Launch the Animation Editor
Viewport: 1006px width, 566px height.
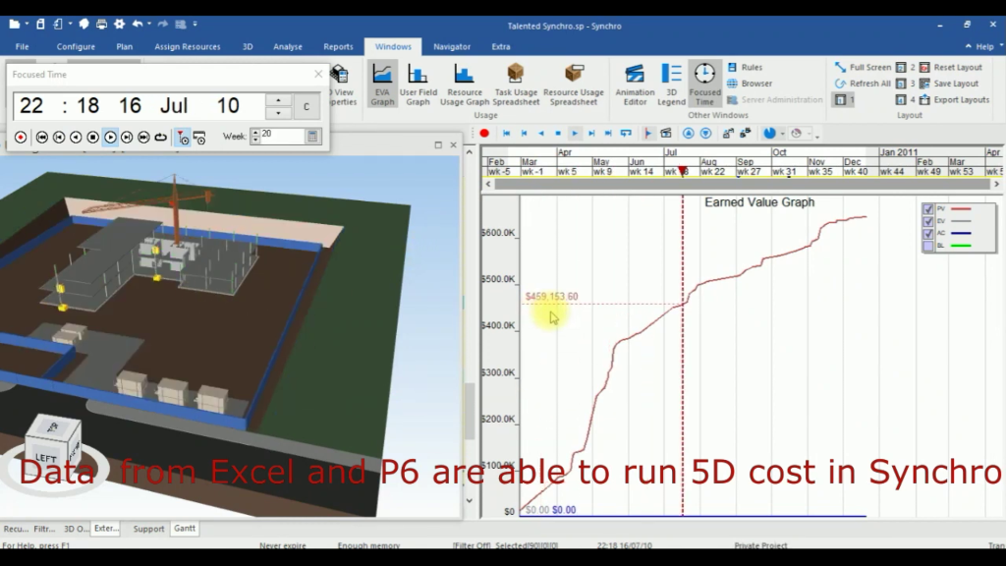pos(635,85)
